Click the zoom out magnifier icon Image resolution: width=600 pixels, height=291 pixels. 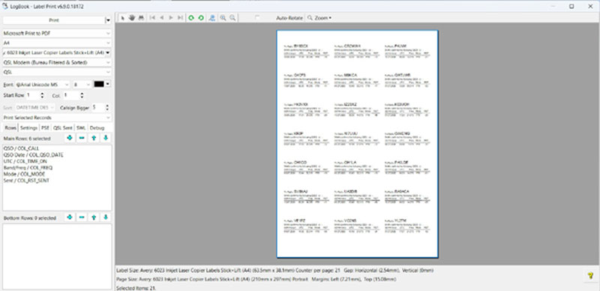tap(232, 18)
